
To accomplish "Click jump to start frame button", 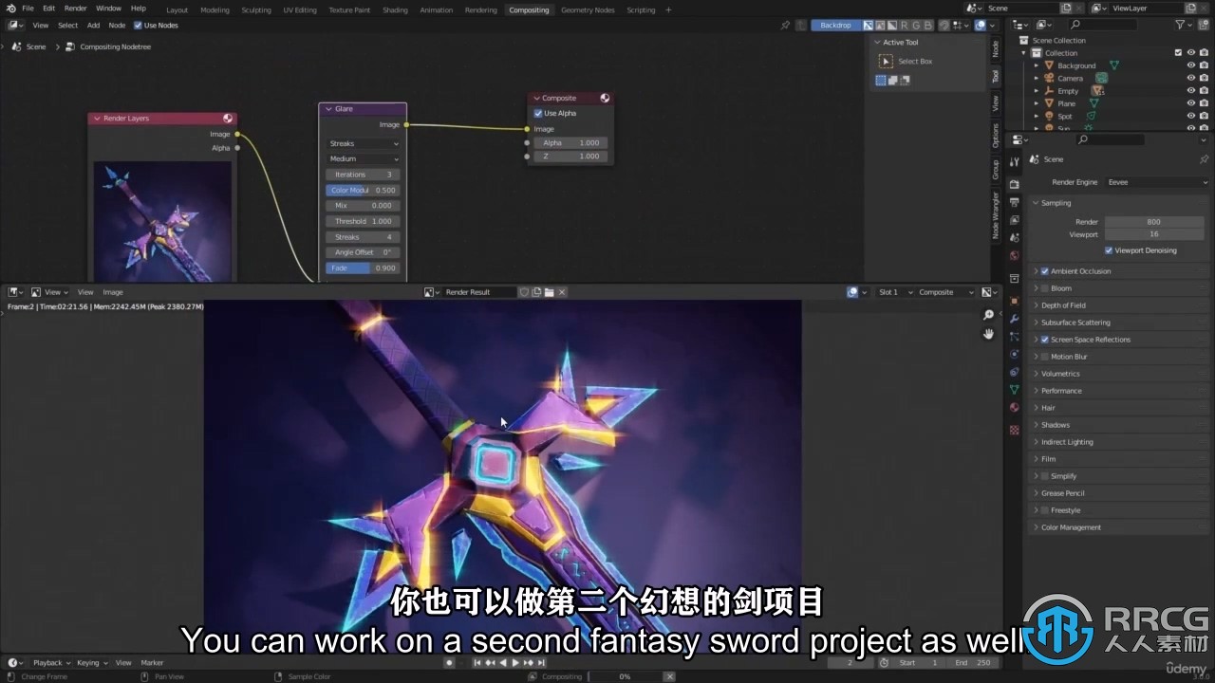I will [478, 663].
